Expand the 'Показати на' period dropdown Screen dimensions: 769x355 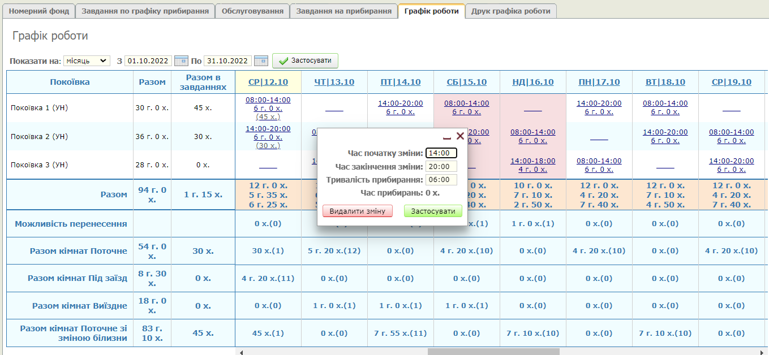(x=87, y=60)
